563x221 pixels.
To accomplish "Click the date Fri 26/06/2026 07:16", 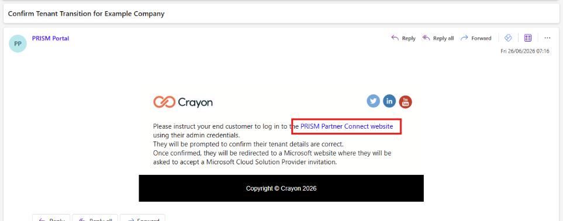I will 525,51.
